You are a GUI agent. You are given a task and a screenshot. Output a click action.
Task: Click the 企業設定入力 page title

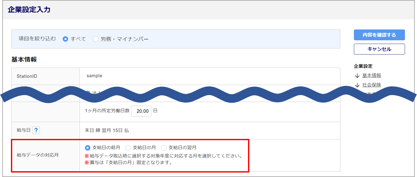pyautogui.click(x=29, y=10)
